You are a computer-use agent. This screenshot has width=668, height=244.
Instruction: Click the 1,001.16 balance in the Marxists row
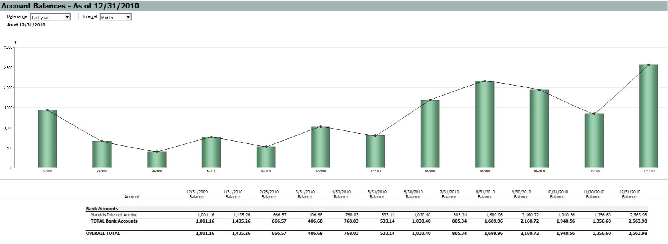[x=205, y=215]
